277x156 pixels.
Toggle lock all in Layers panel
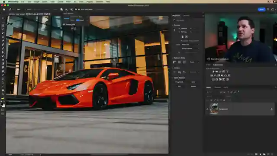coord(224,100)
